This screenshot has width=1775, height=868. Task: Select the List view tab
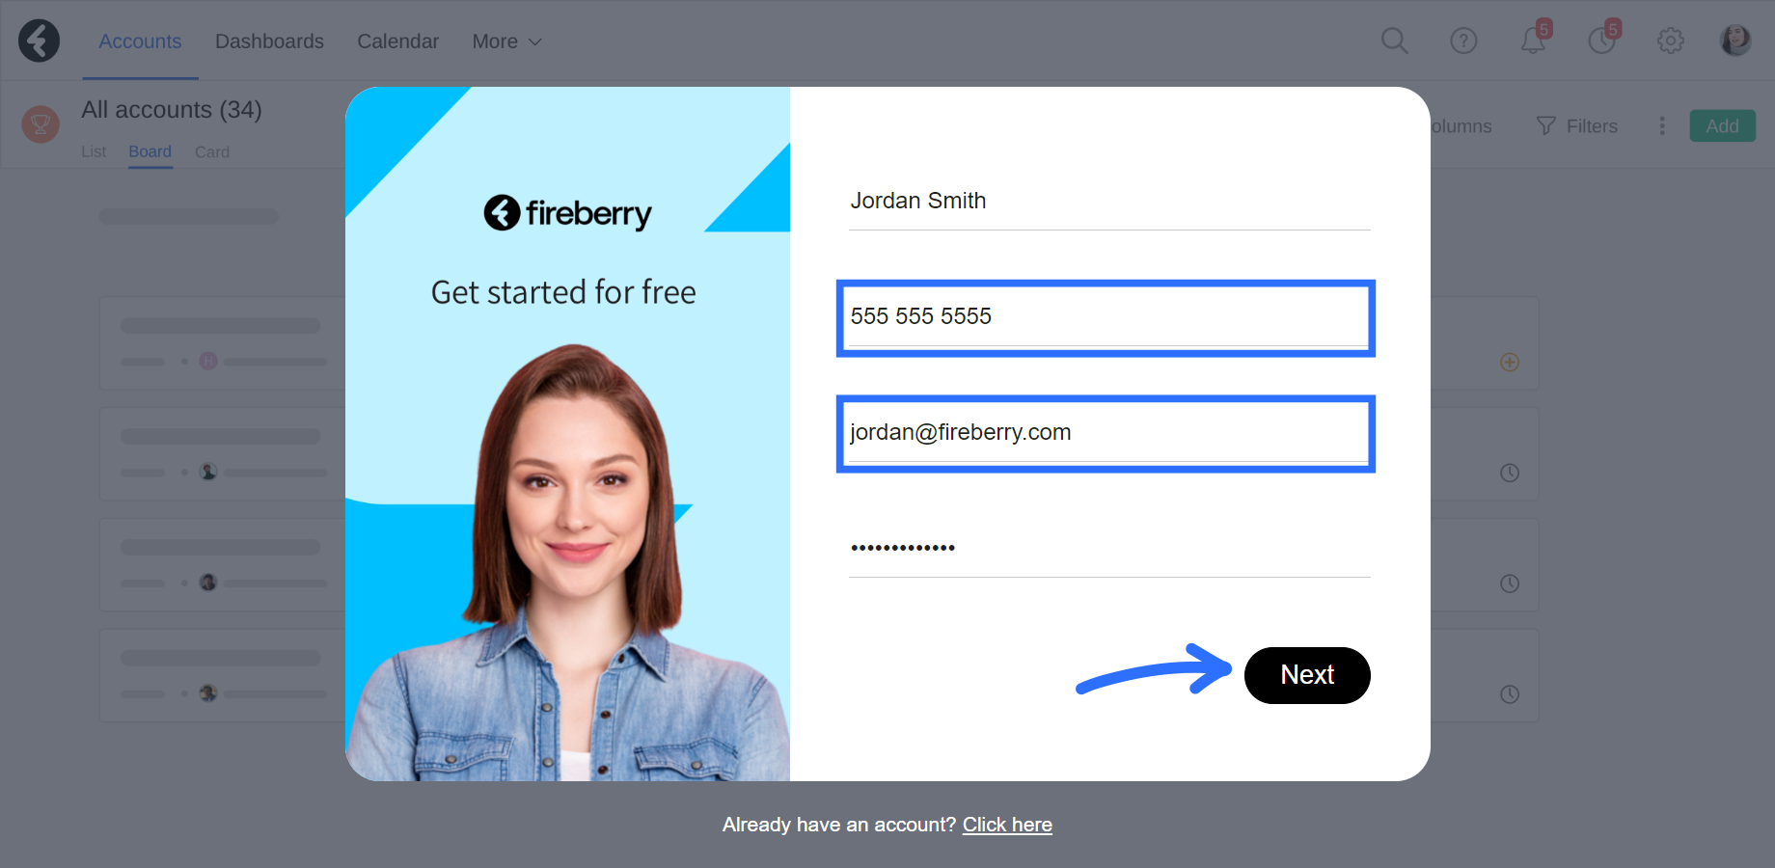pyautogui.click(x=94, y=152)
